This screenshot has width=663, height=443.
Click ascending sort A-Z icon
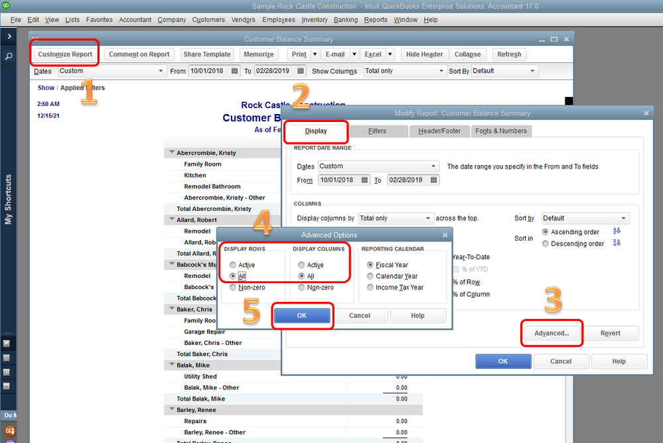click(x=617, y=231)
